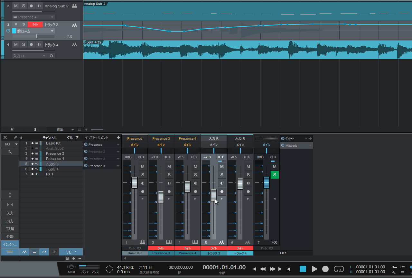412x278 pixels.
Task: Click the Basic Kit channel volume fader
Action: pyautogui.click(x=135, y=182)
